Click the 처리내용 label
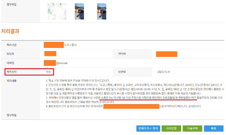This screenshot has width=226, height=135. point(12,81)
